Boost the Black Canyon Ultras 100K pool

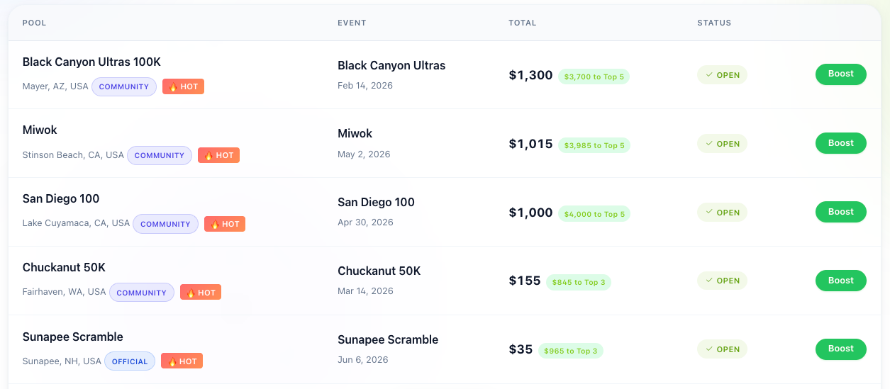coord(840,74)
